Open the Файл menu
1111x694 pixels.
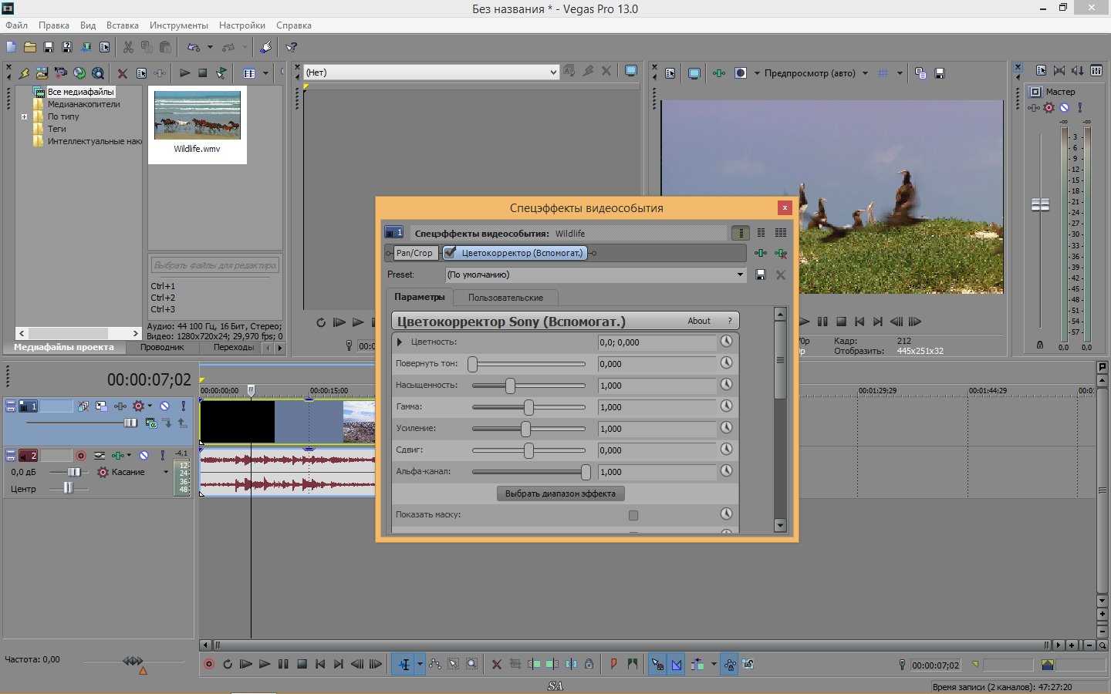16,25
